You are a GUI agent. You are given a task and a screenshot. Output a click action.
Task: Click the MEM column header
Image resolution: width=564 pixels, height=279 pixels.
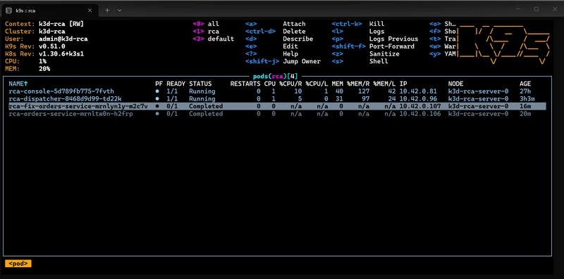click(x=338, y=84)
